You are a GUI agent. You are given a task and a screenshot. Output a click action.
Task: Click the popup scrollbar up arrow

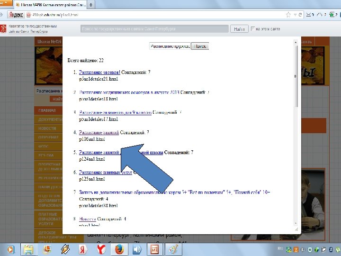coord(296,43)
